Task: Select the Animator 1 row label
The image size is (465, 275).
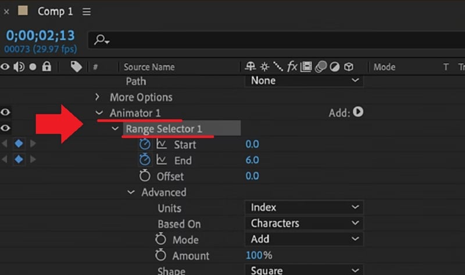Action: click(x=135, y=113)
